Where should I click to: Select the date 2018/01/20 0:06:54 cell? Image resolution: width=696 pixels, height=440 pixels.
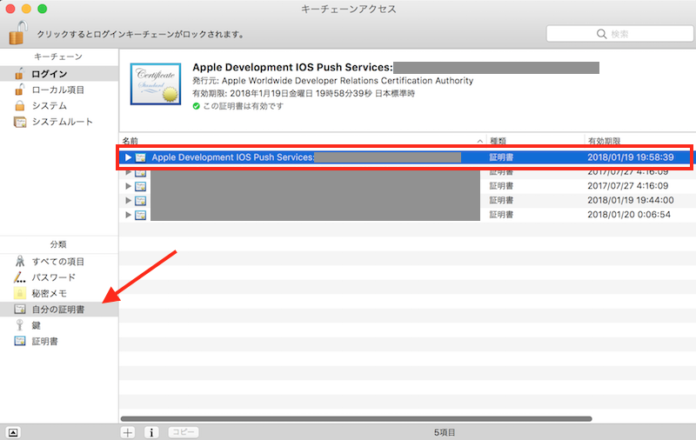[629, 214]
